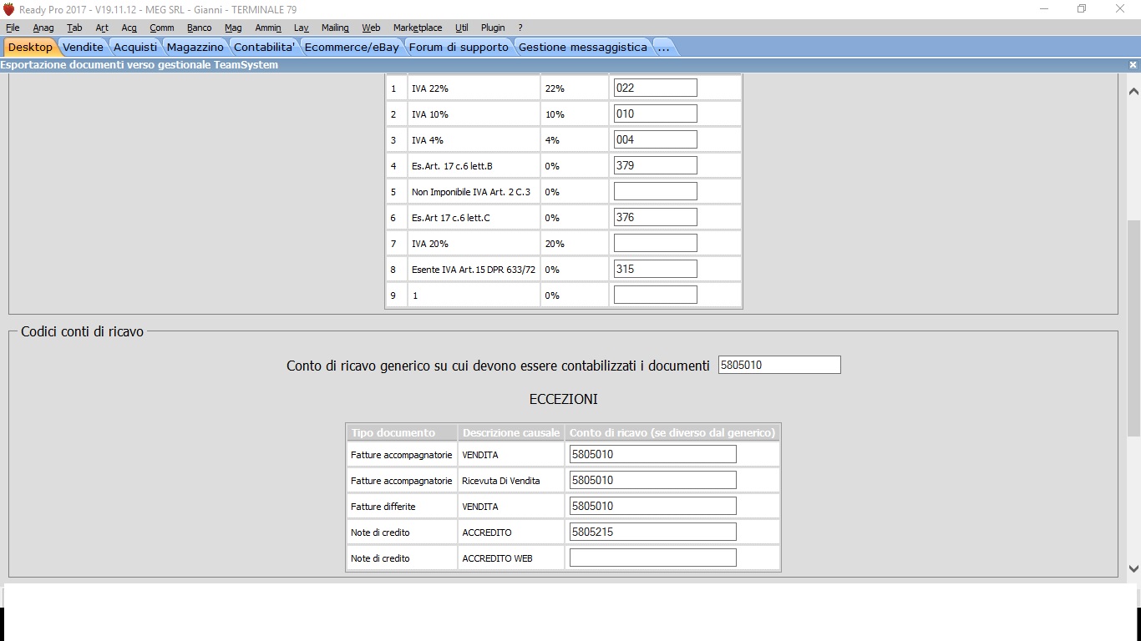Click the empty code field in row 9
The image size is (1141, 641).
coord(655,295)
